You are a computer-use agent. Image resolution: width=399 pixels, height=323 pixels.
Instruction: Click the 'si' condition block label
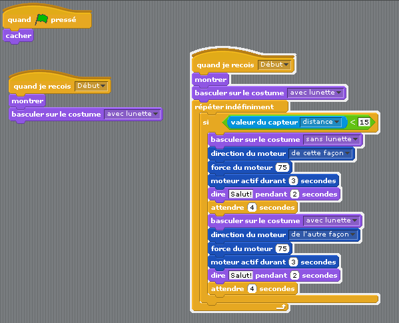pyautogui.click(x=206, y=123)
